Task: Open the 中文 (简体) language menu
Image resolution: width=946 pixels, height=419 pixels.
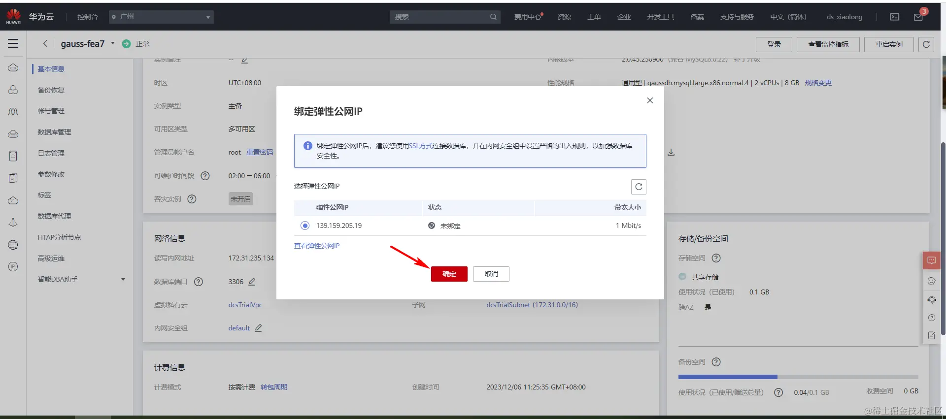Action: 788,17
